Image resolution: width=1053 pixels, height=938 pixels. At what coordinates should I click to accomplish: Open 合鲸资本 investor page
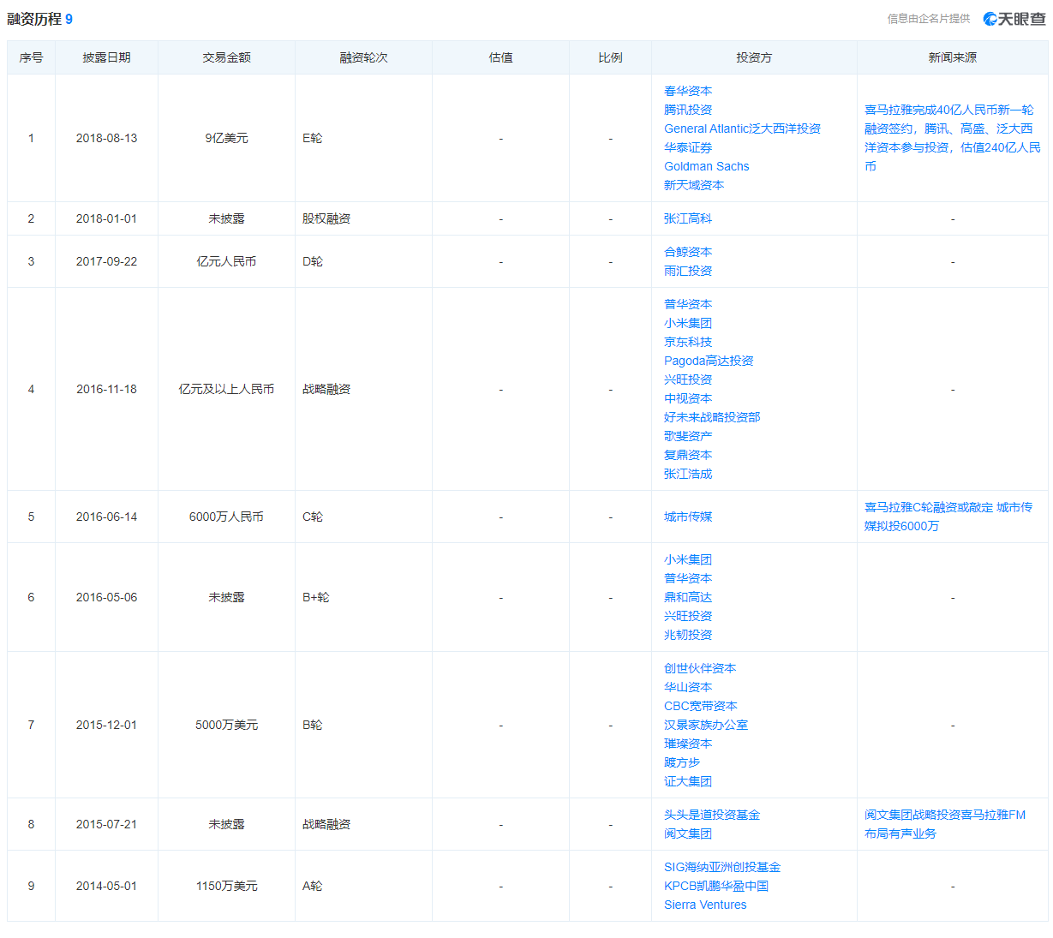(687, 252)
